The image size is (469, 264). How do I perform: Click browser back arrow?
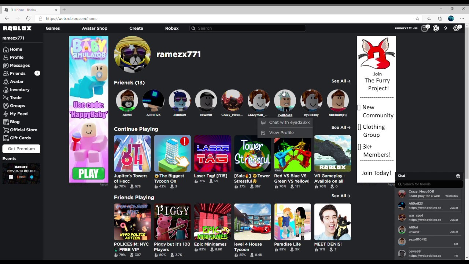[7, 18]
